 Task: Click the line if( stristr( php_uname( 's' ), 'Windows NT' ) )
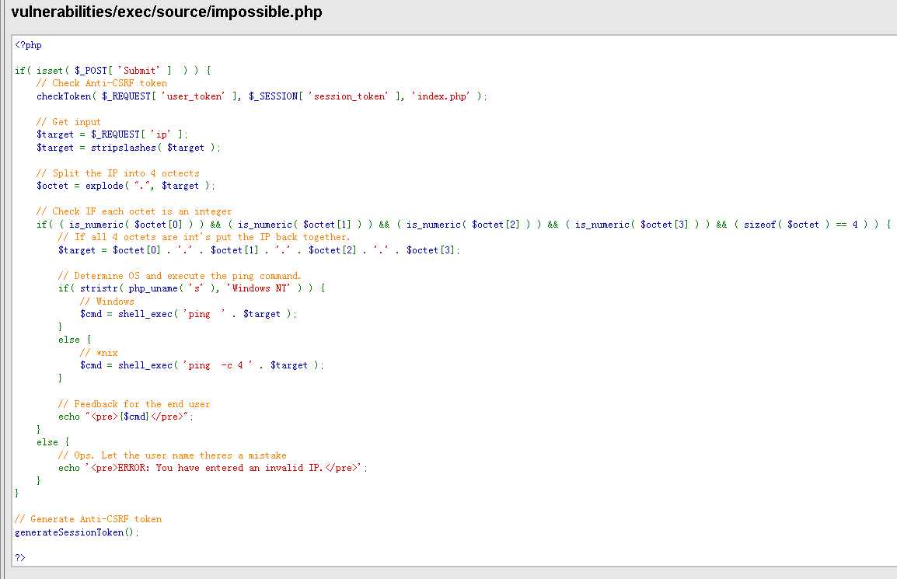coord(192,288)
